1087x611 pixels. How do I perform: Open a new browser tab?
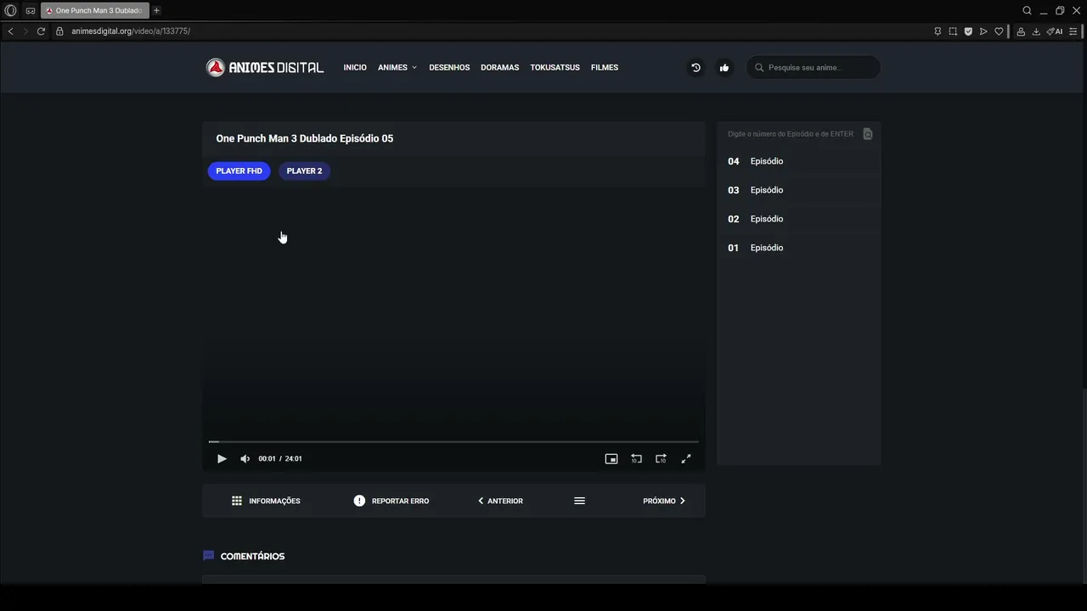point(156,10)
